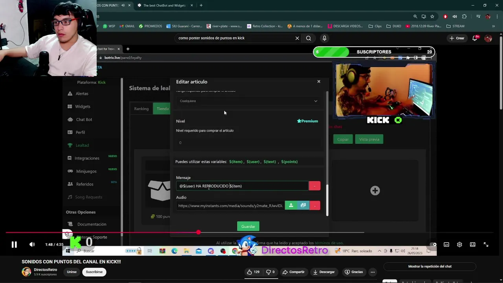This screenshot has height=283, width=503.
Task: Click the Unirse button
Action: tap(72, 272)
